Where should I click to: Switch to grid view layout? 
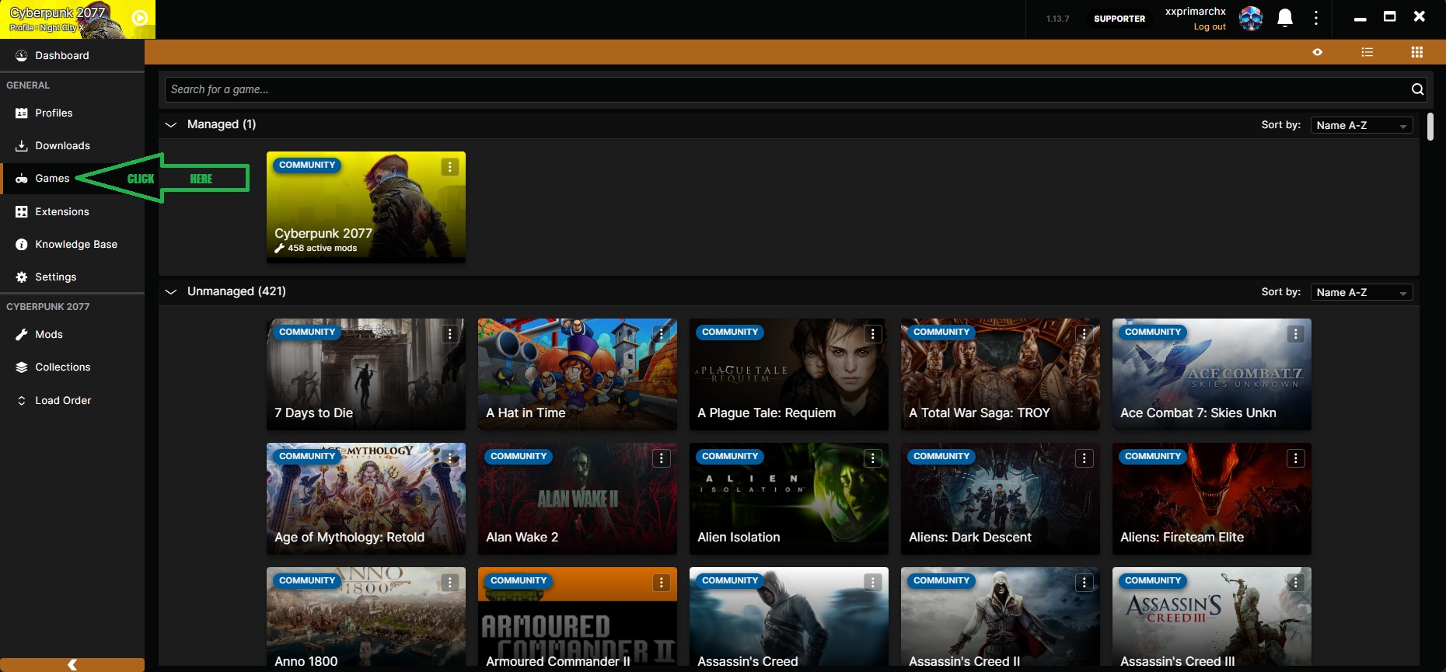pos(1417,52)
